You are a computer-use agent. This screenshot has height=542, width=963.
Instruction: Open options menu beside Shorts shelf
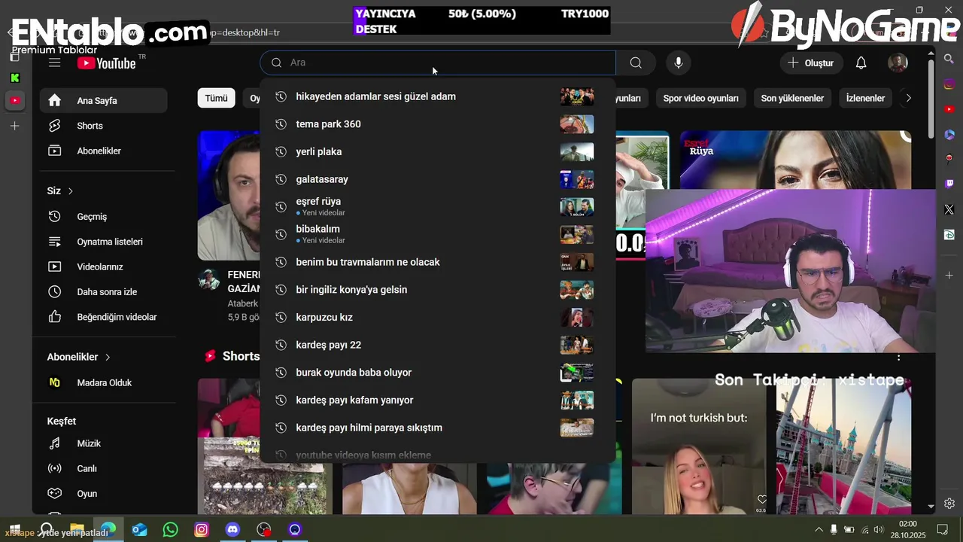pyautogui.click(x=898, y=357)
